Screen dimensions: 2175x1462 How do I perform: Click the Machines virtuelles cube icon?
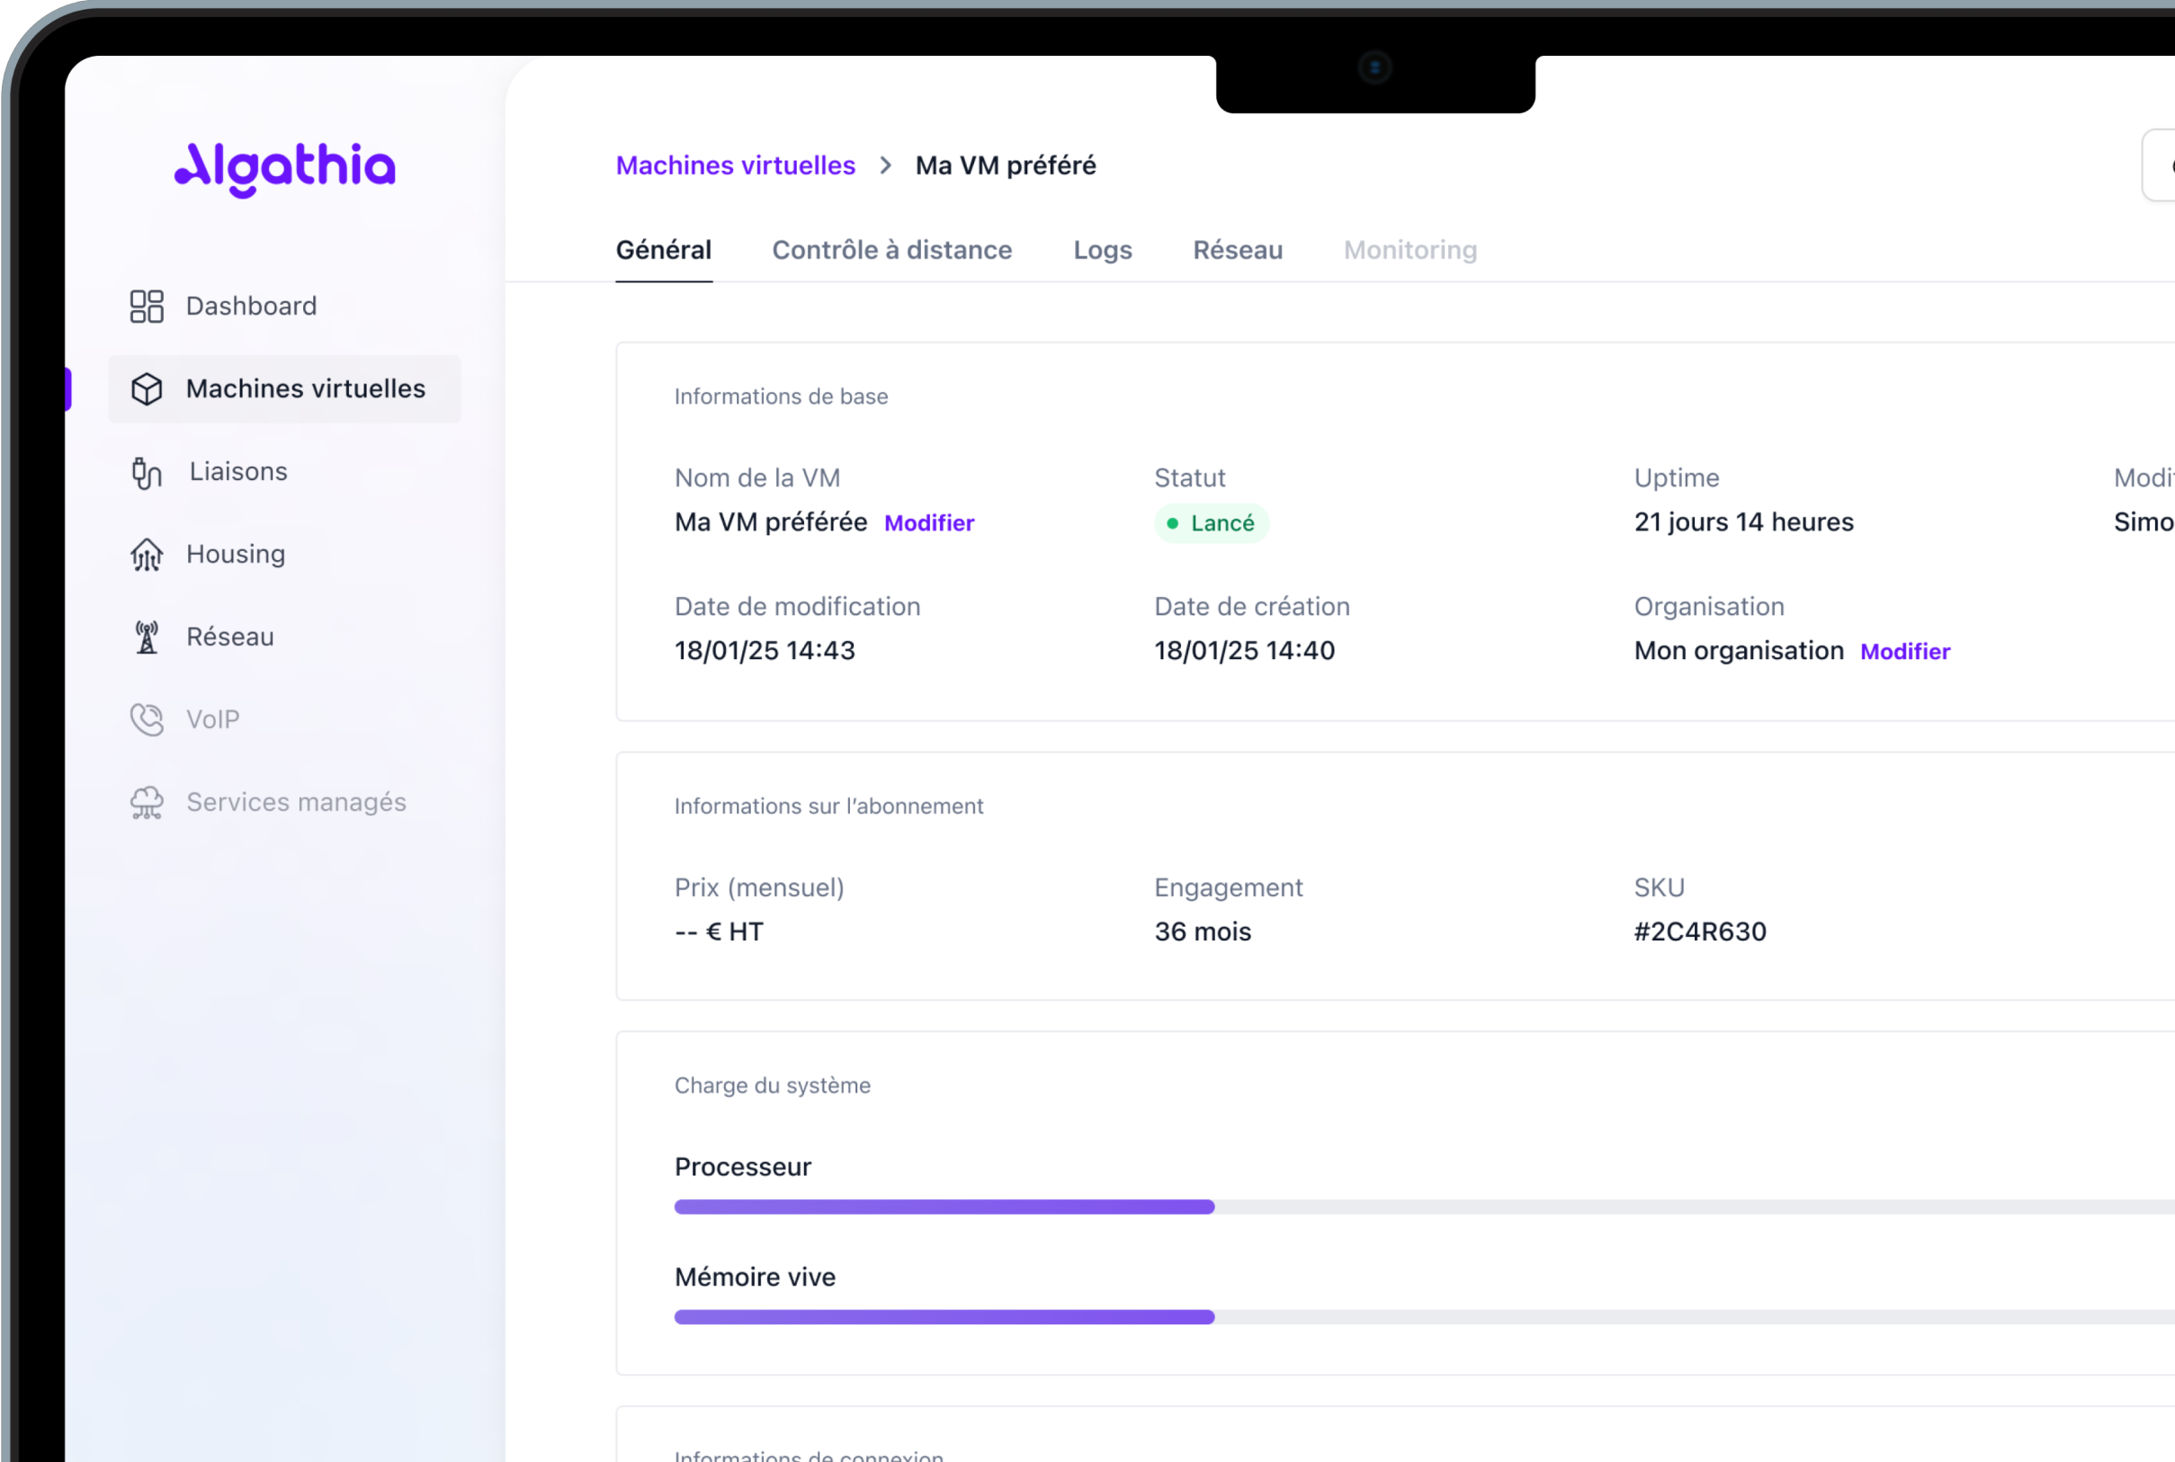tap(147, 388)
